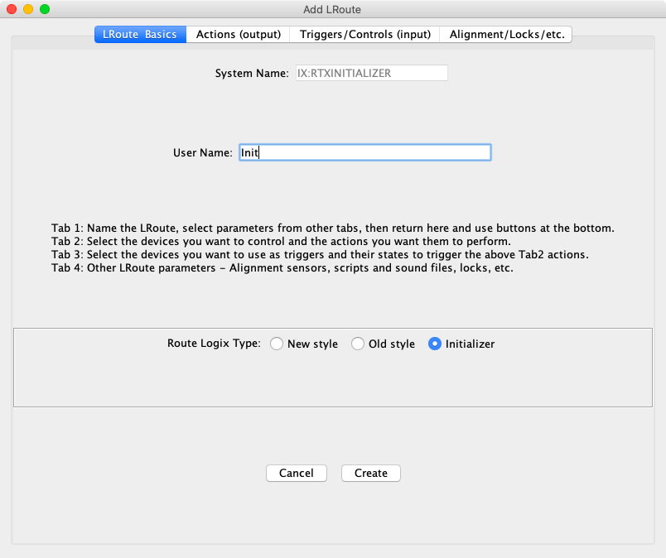
Task: Switch to the LRoute Basics tab
Action: coord(140,34)
